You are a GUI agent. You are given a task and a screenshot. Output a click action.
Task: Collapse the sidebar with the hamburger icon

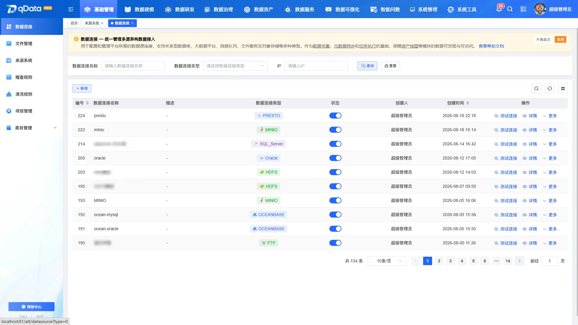(71, 9)
